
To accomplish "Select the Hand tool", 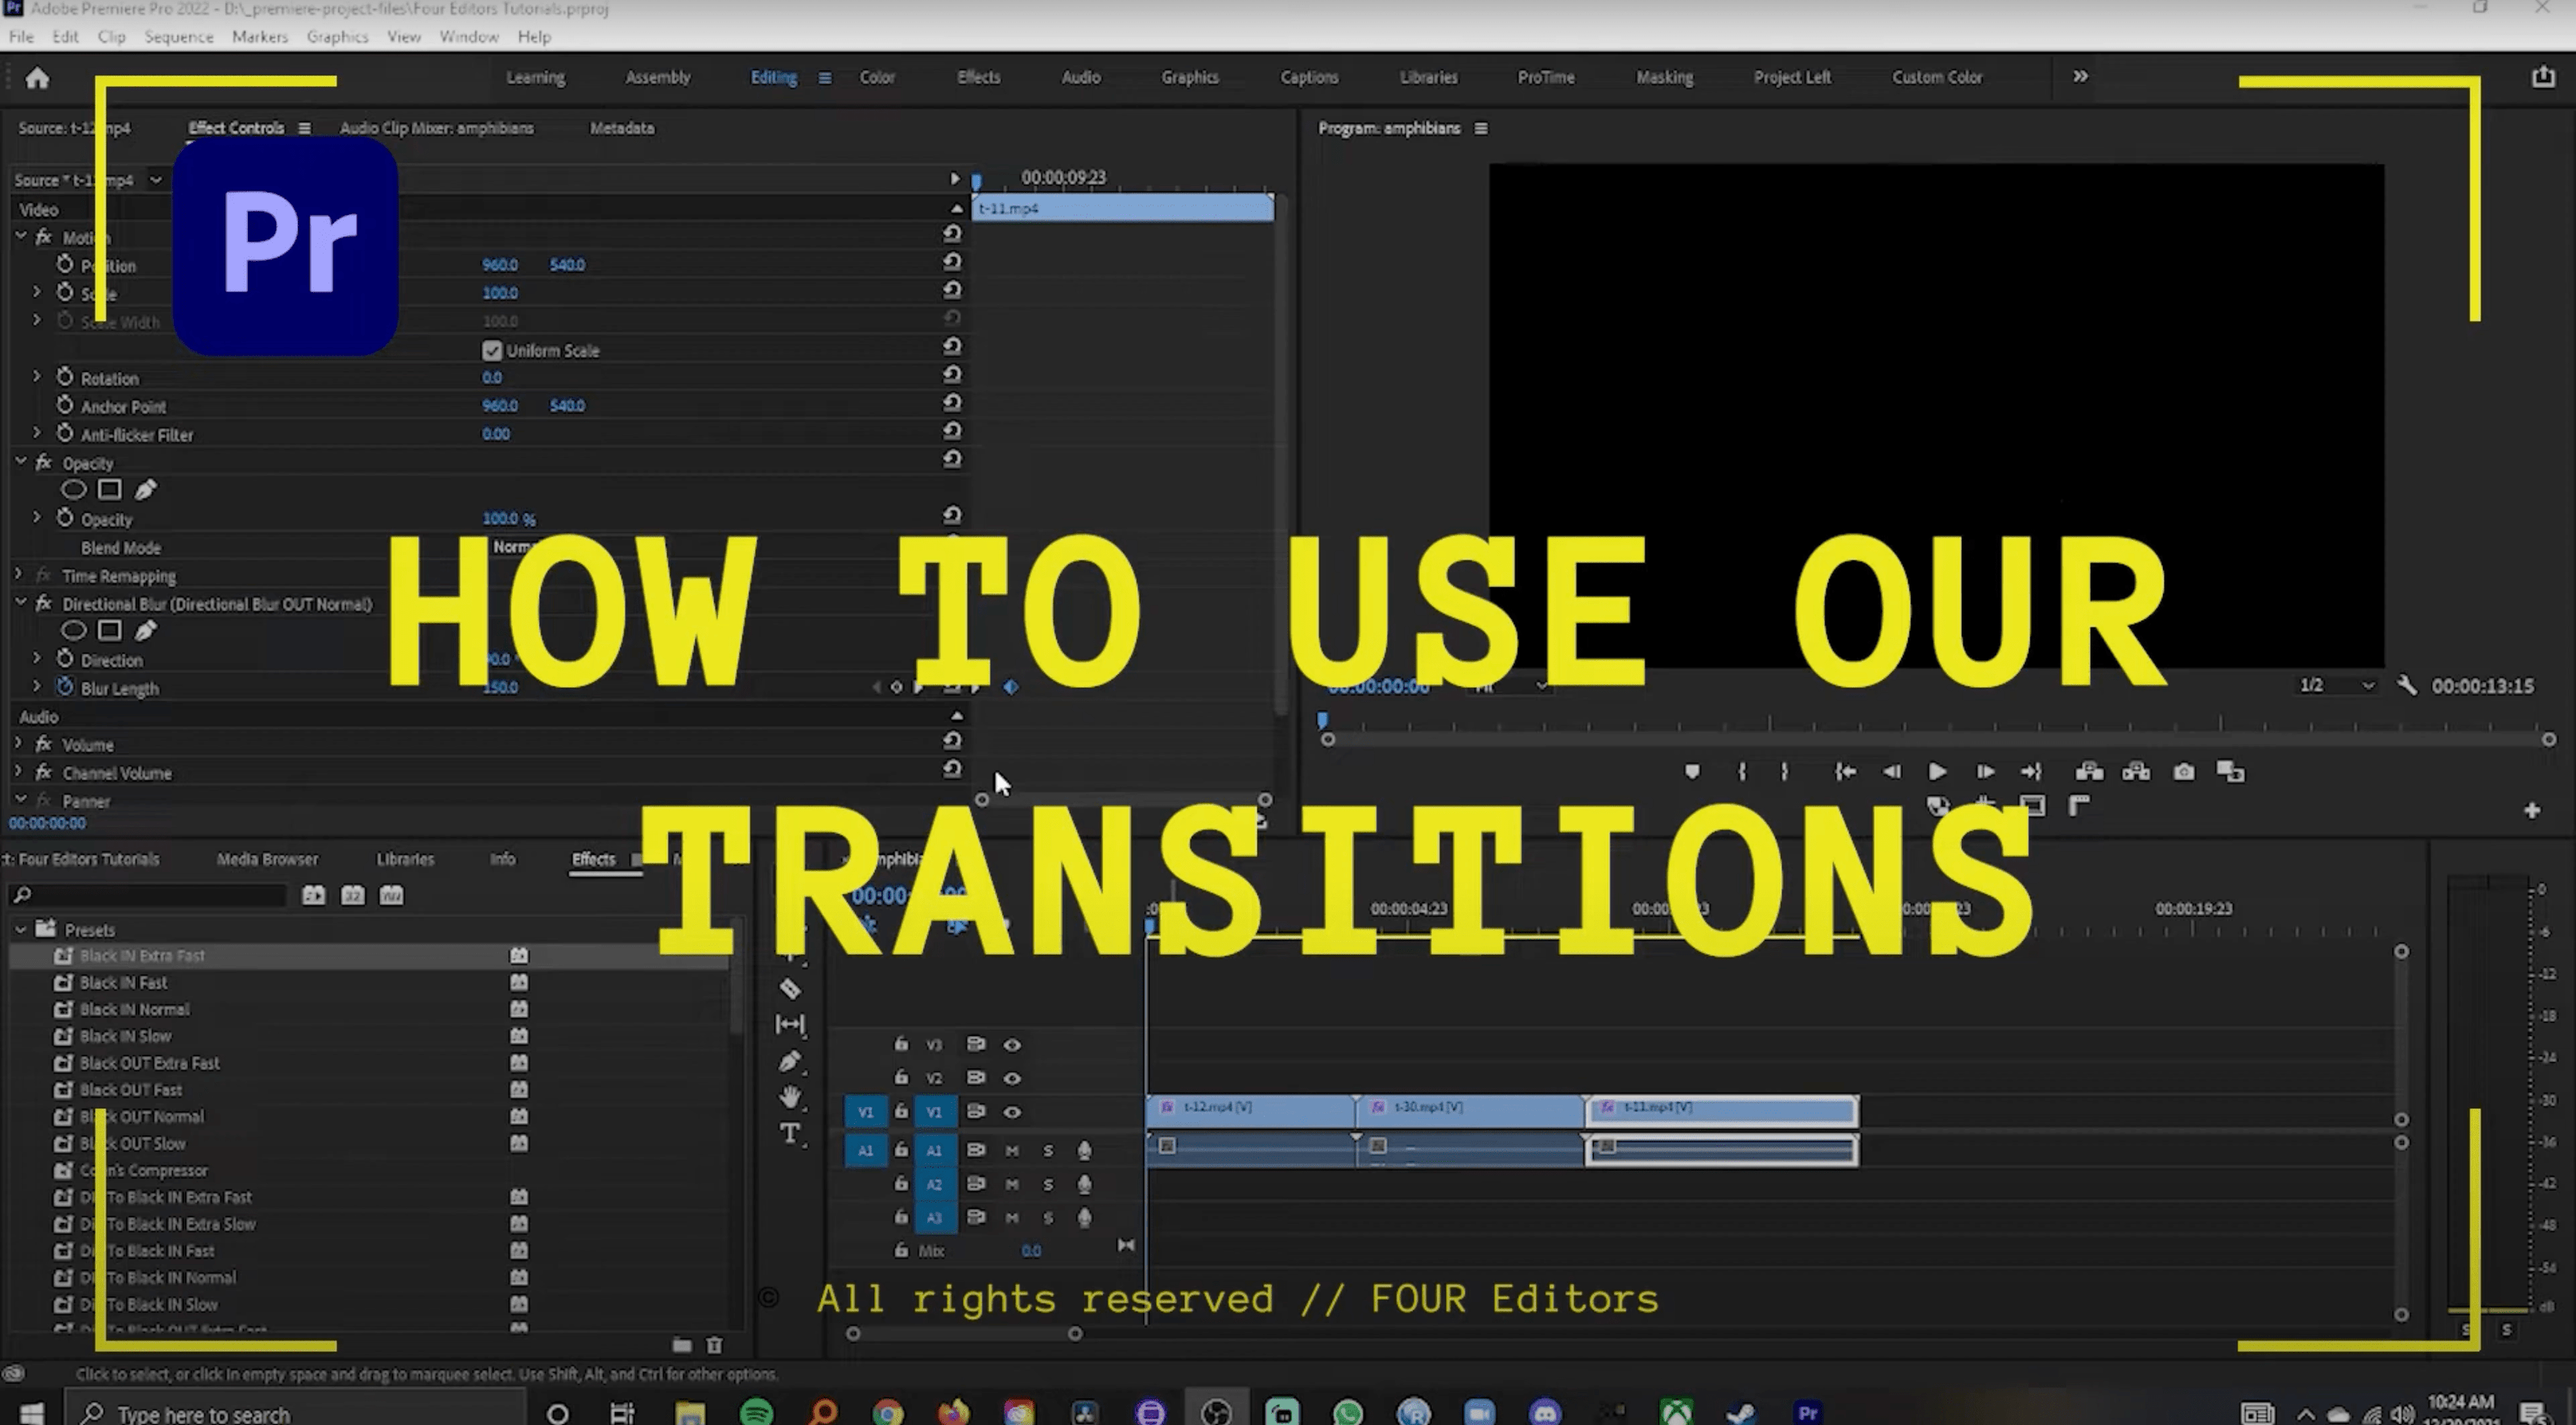I will [790, 1097].
